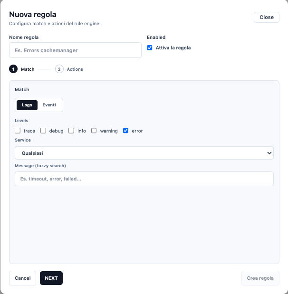The image size is (288, 294).
Task: Click the Actions step label
Action: coord(75,69)
